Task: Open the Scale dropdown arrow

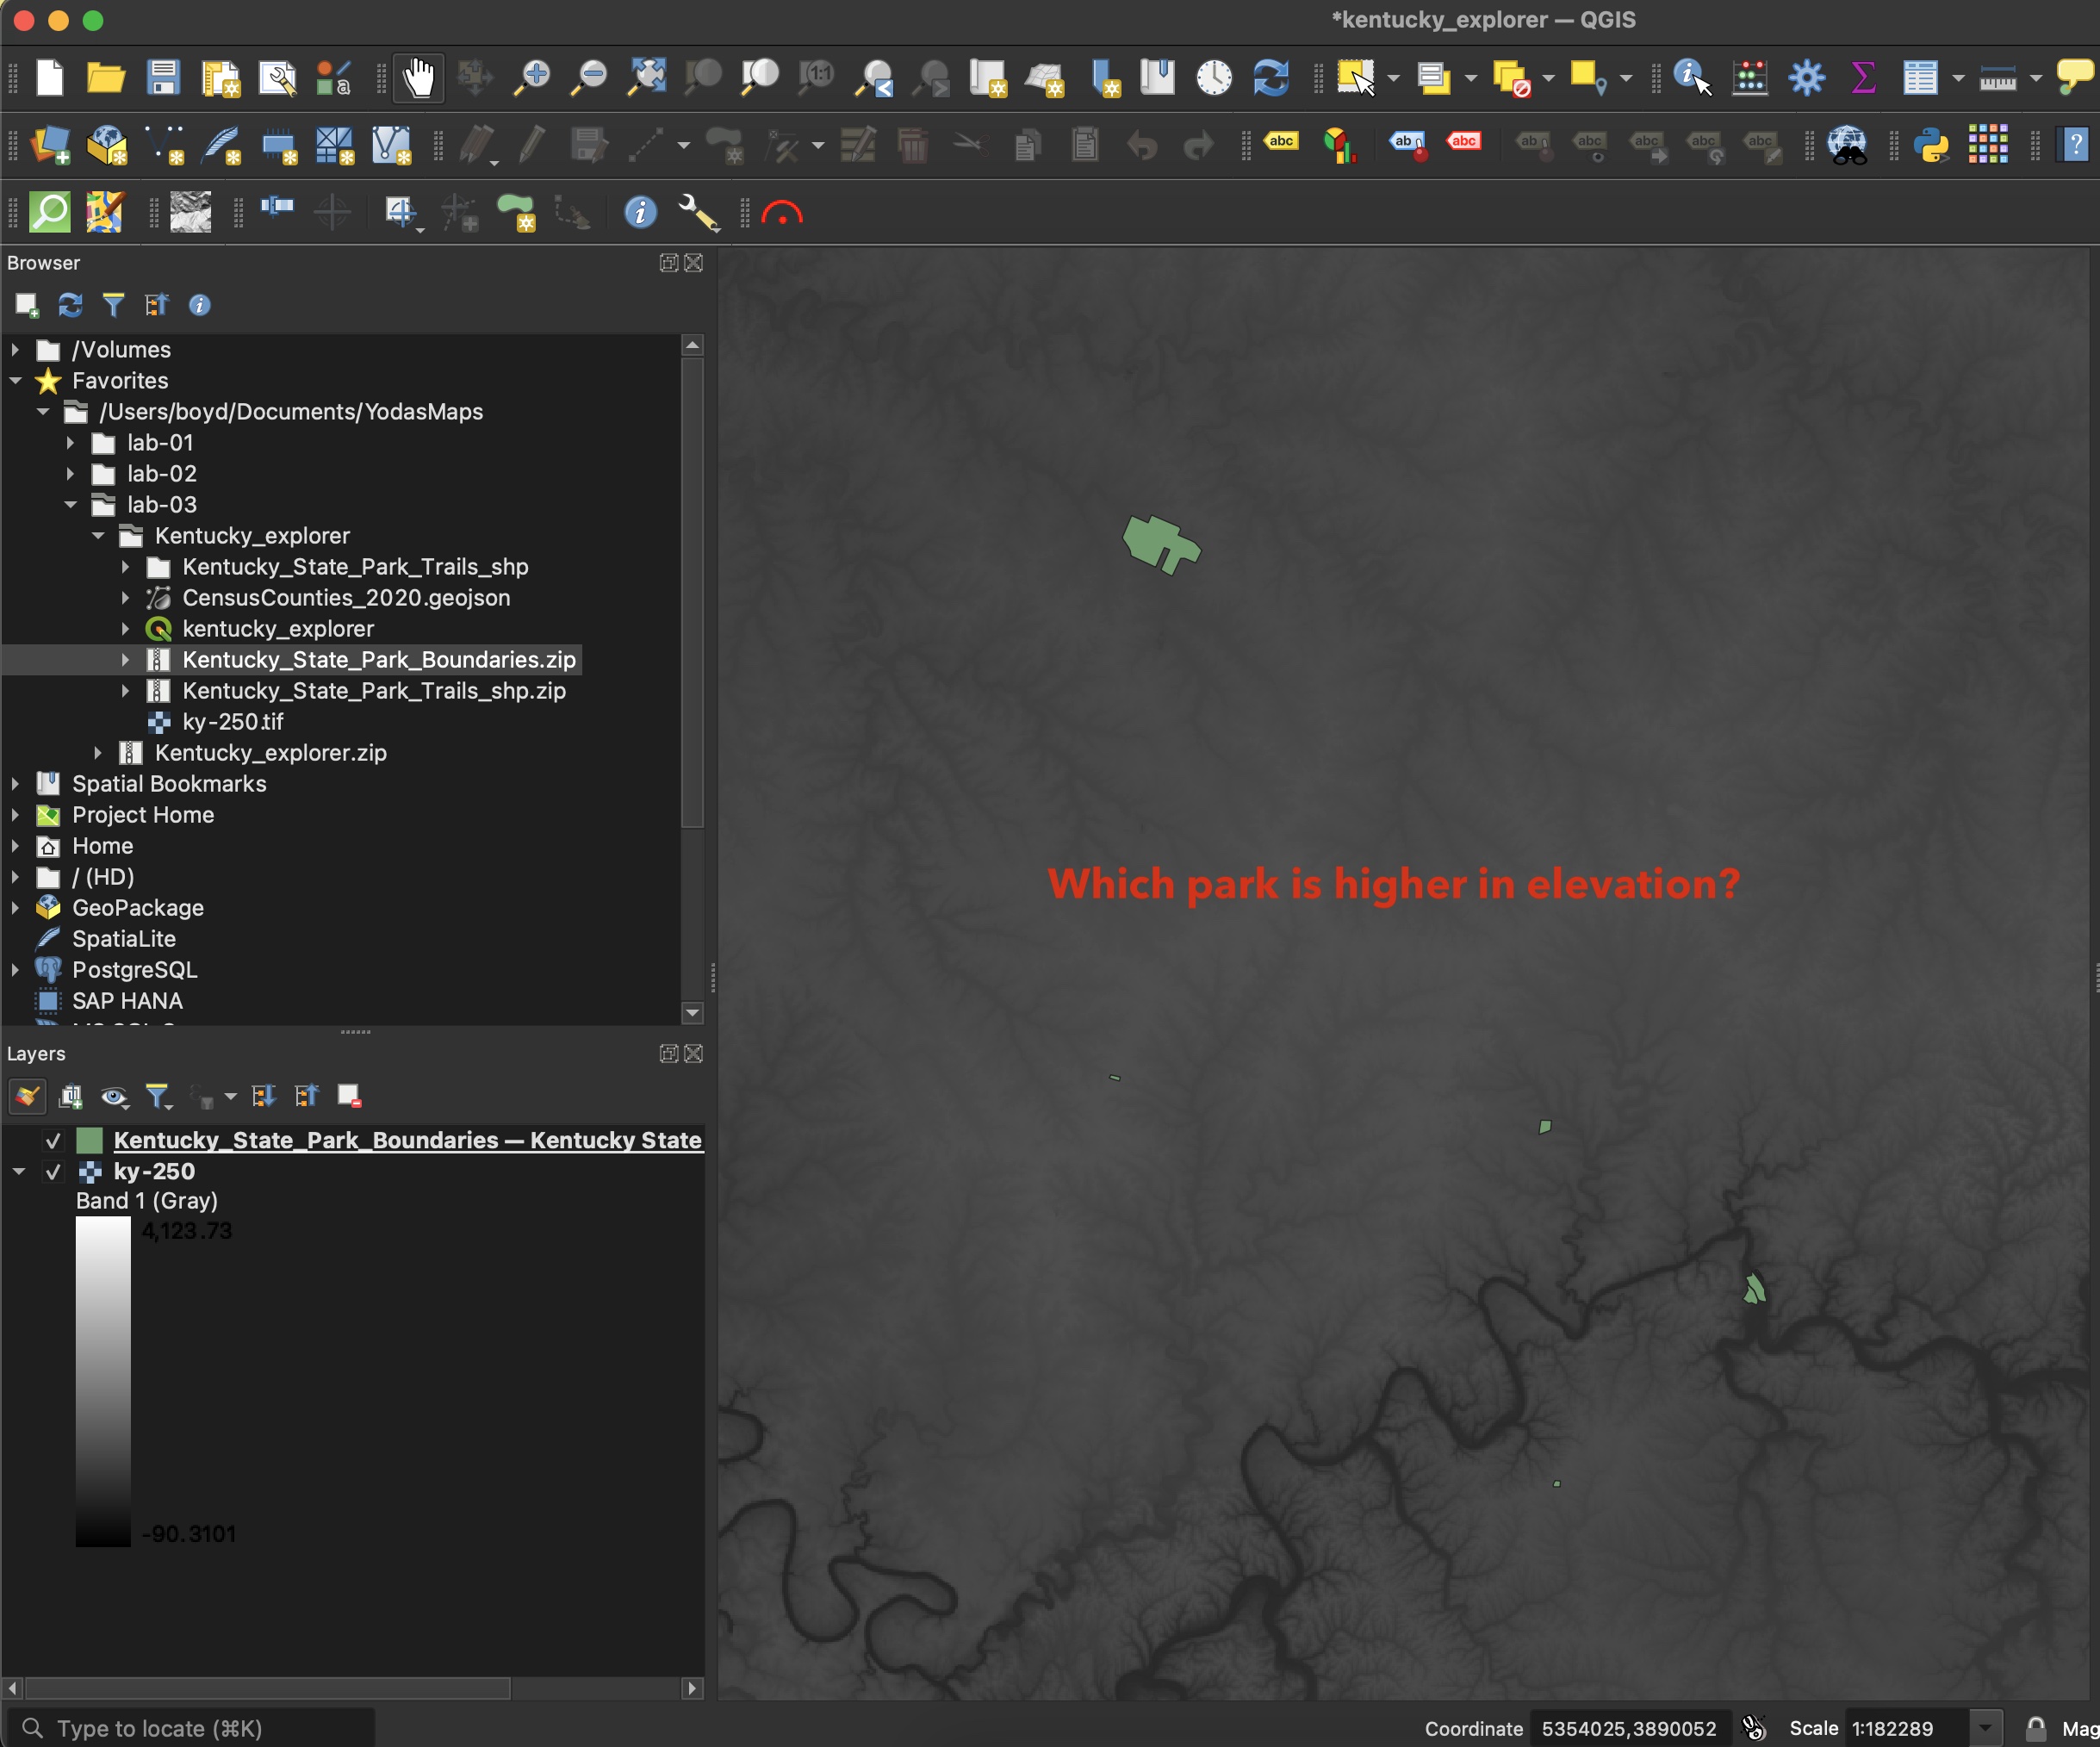Action: click(x=1985, y=1728)
